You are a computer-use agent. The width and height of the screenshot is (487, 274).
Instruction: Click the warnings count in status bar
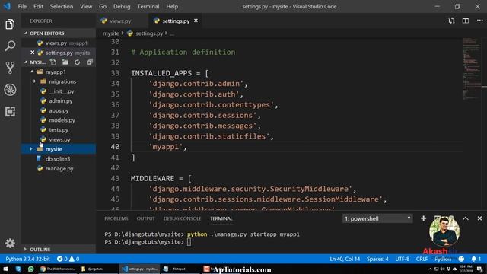(75, 259)
